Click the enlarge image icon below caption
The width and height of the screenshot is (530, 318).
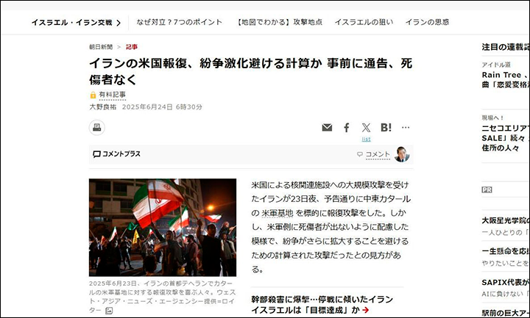click(109, 311)
